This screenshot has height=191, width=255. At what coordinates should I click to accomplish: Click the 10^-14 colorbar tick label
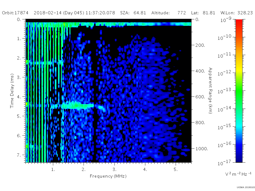point(225,109)
